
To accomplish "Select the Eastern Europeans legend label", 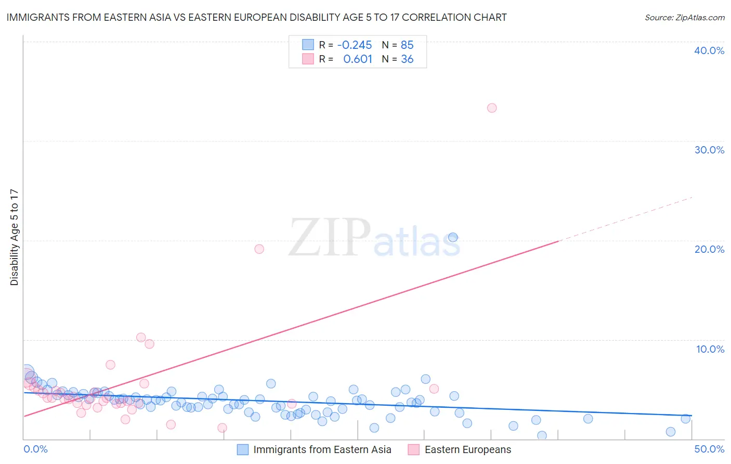I will [x=468, y=449].
